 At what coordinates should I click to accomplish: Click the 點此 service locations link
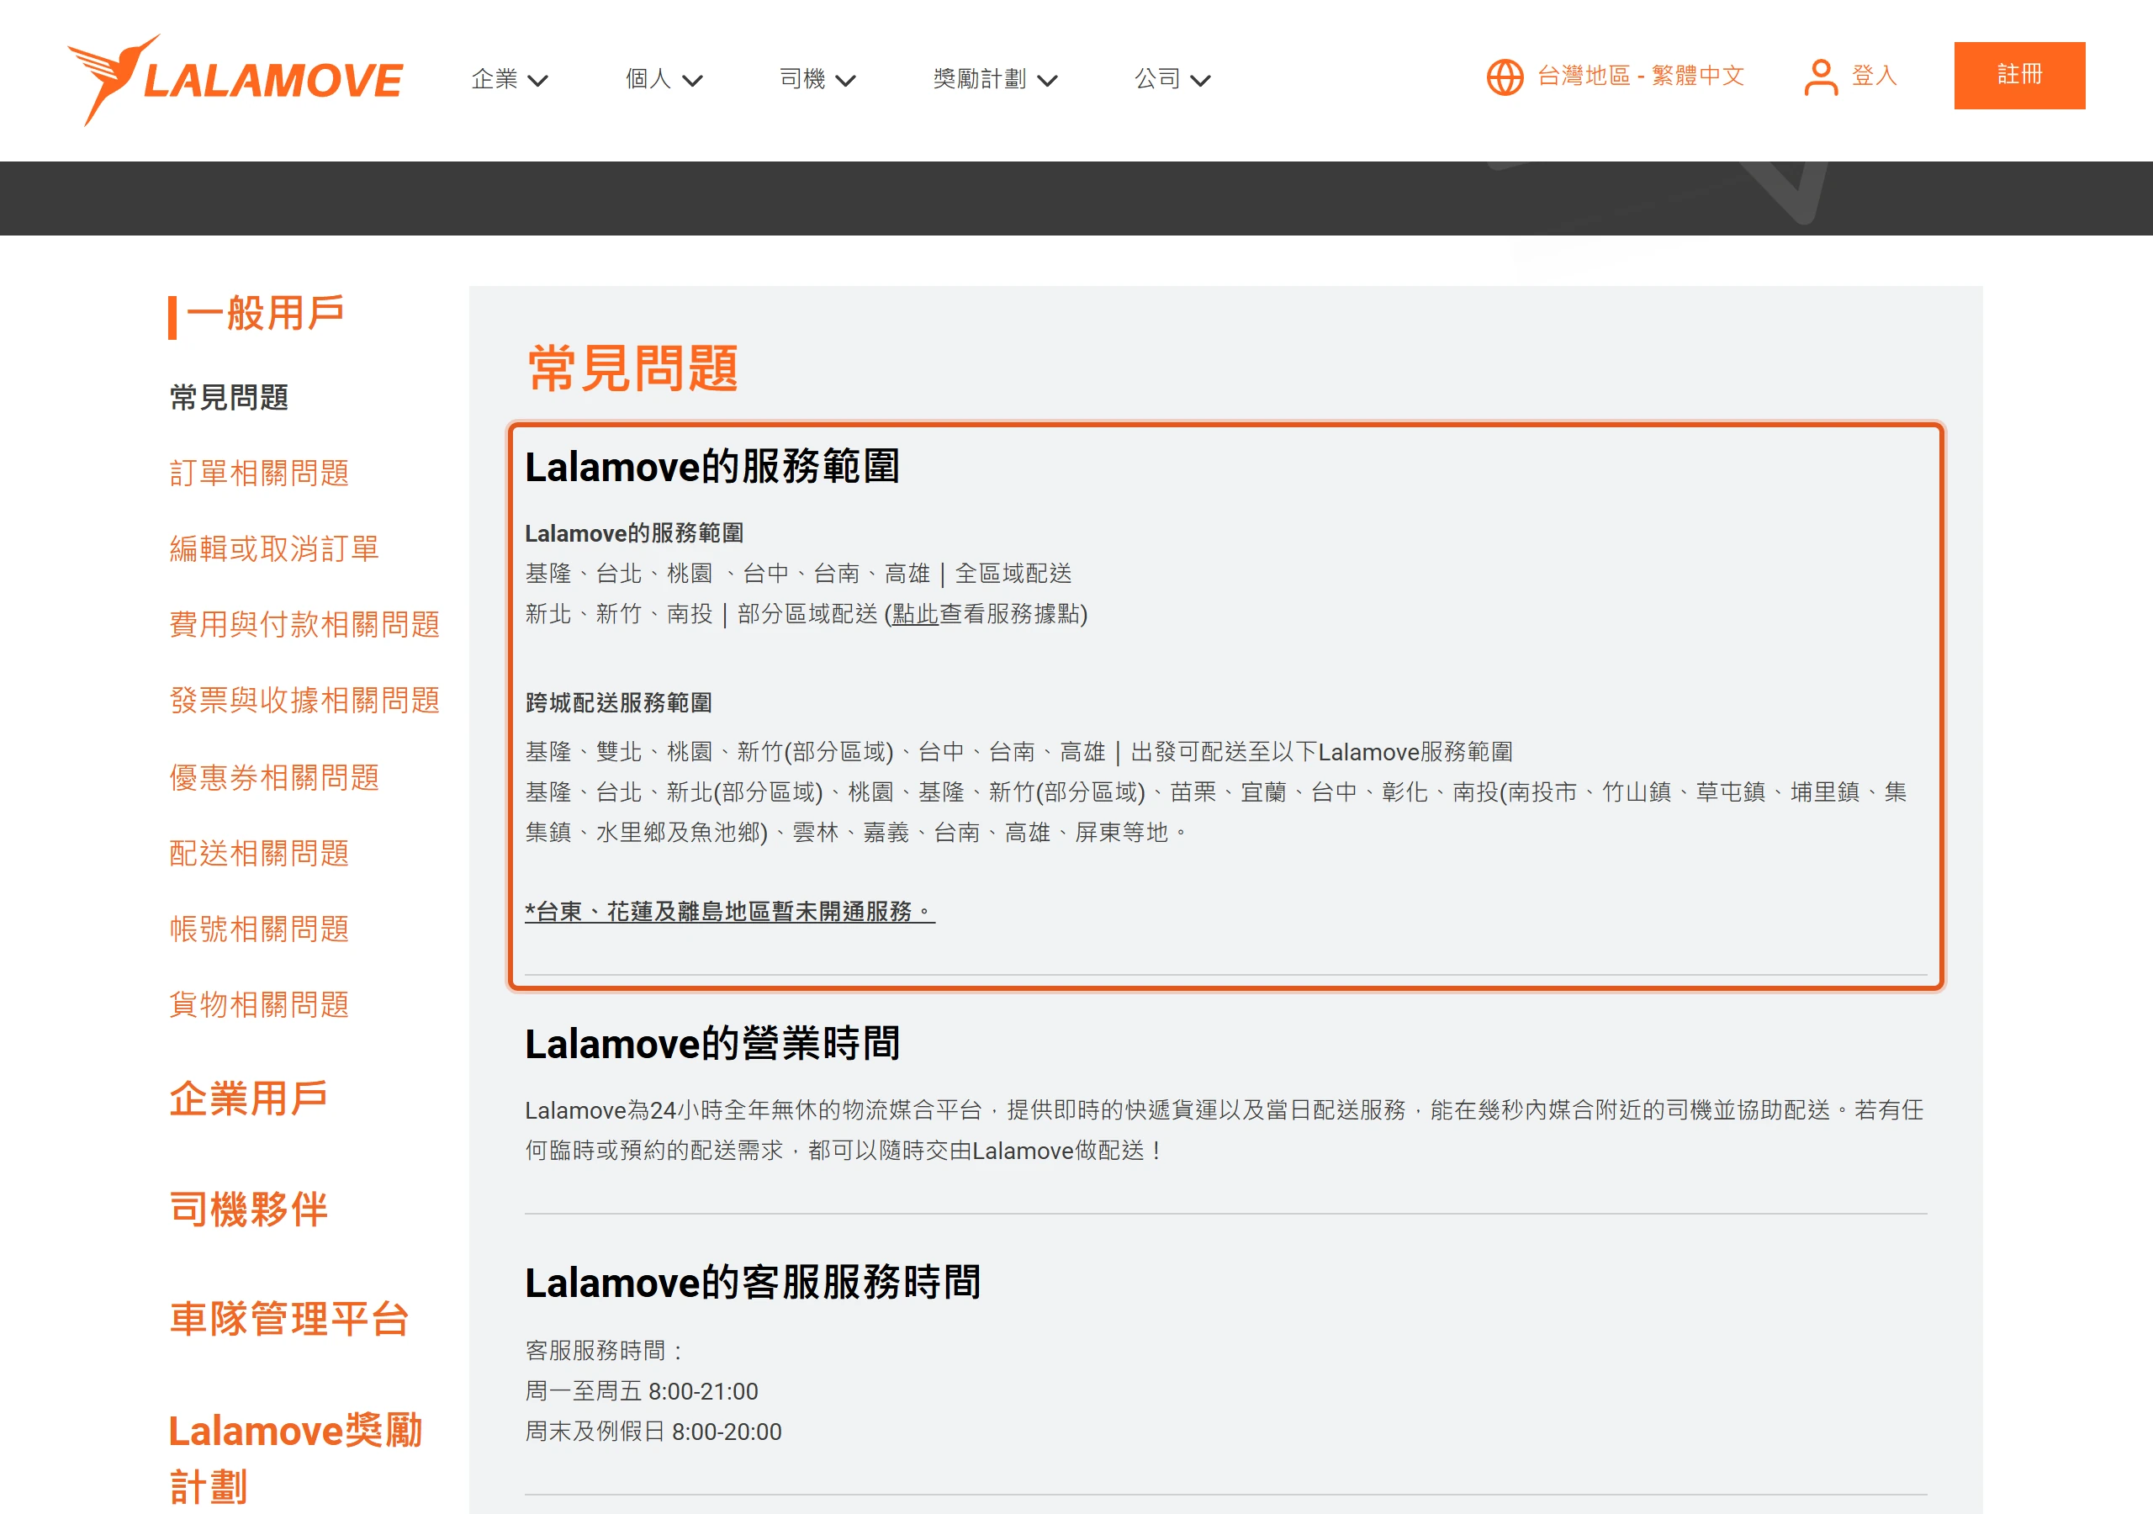(x=915, y=614)
